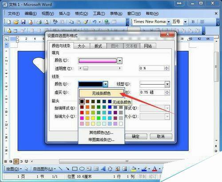222x182 pixels.
Task: Open the Times New Roman font dropdown
Action: (x=168, y=22)
